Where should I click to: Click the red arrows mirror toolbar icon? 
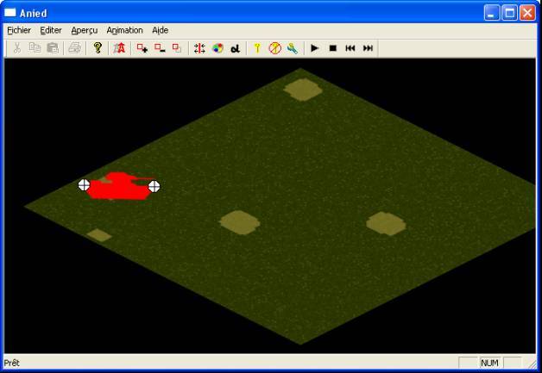point(200,48)
